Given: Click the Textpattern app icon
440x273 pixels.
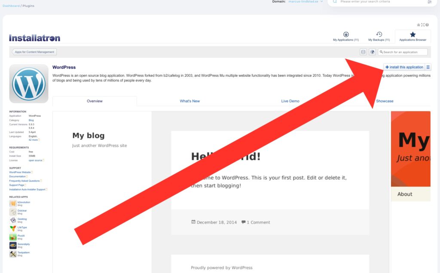Looking at the screenshot, I should pos(13,254).
